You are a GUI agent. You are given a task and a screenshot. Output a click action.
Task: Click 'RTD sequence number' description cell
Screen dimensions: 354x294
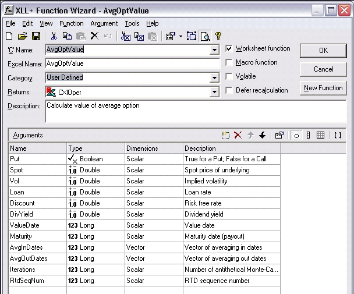click(232, 281)
